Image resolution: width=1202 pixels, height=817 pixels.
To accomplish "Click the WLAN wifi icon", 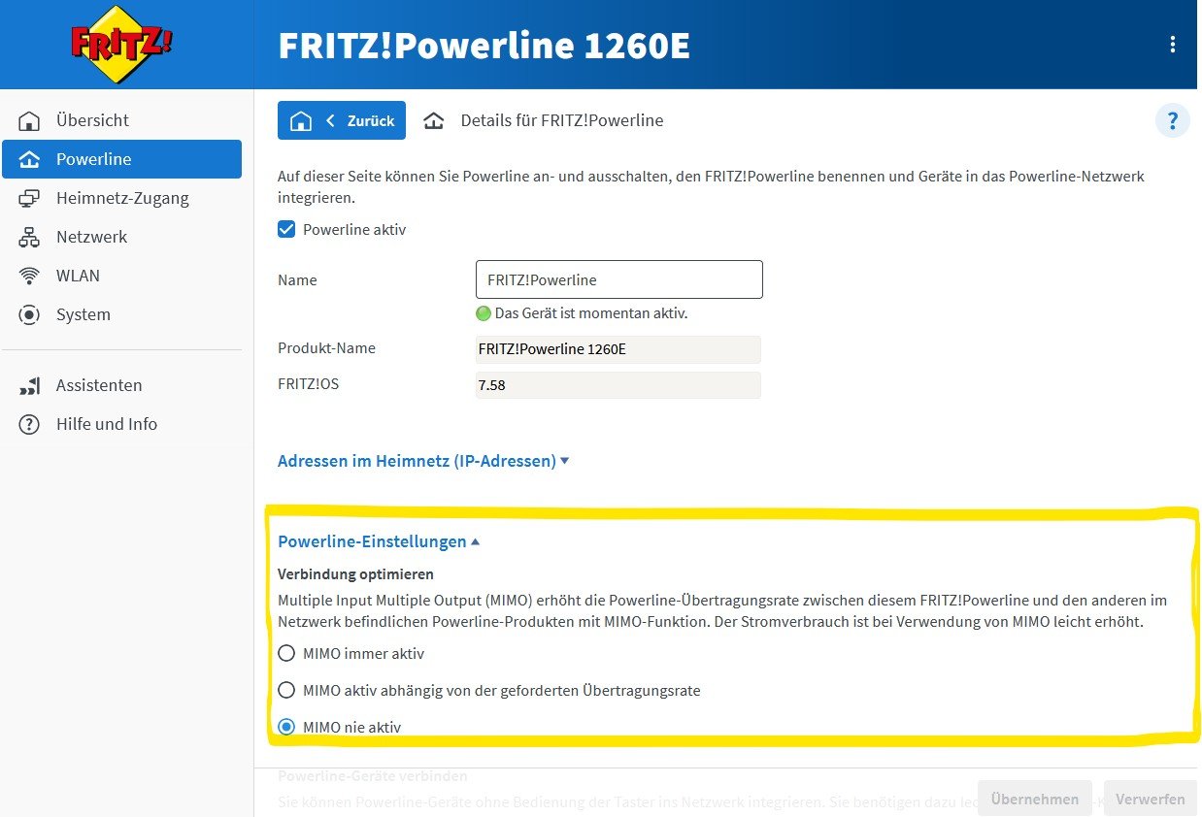I will click(x=30, y=276).
